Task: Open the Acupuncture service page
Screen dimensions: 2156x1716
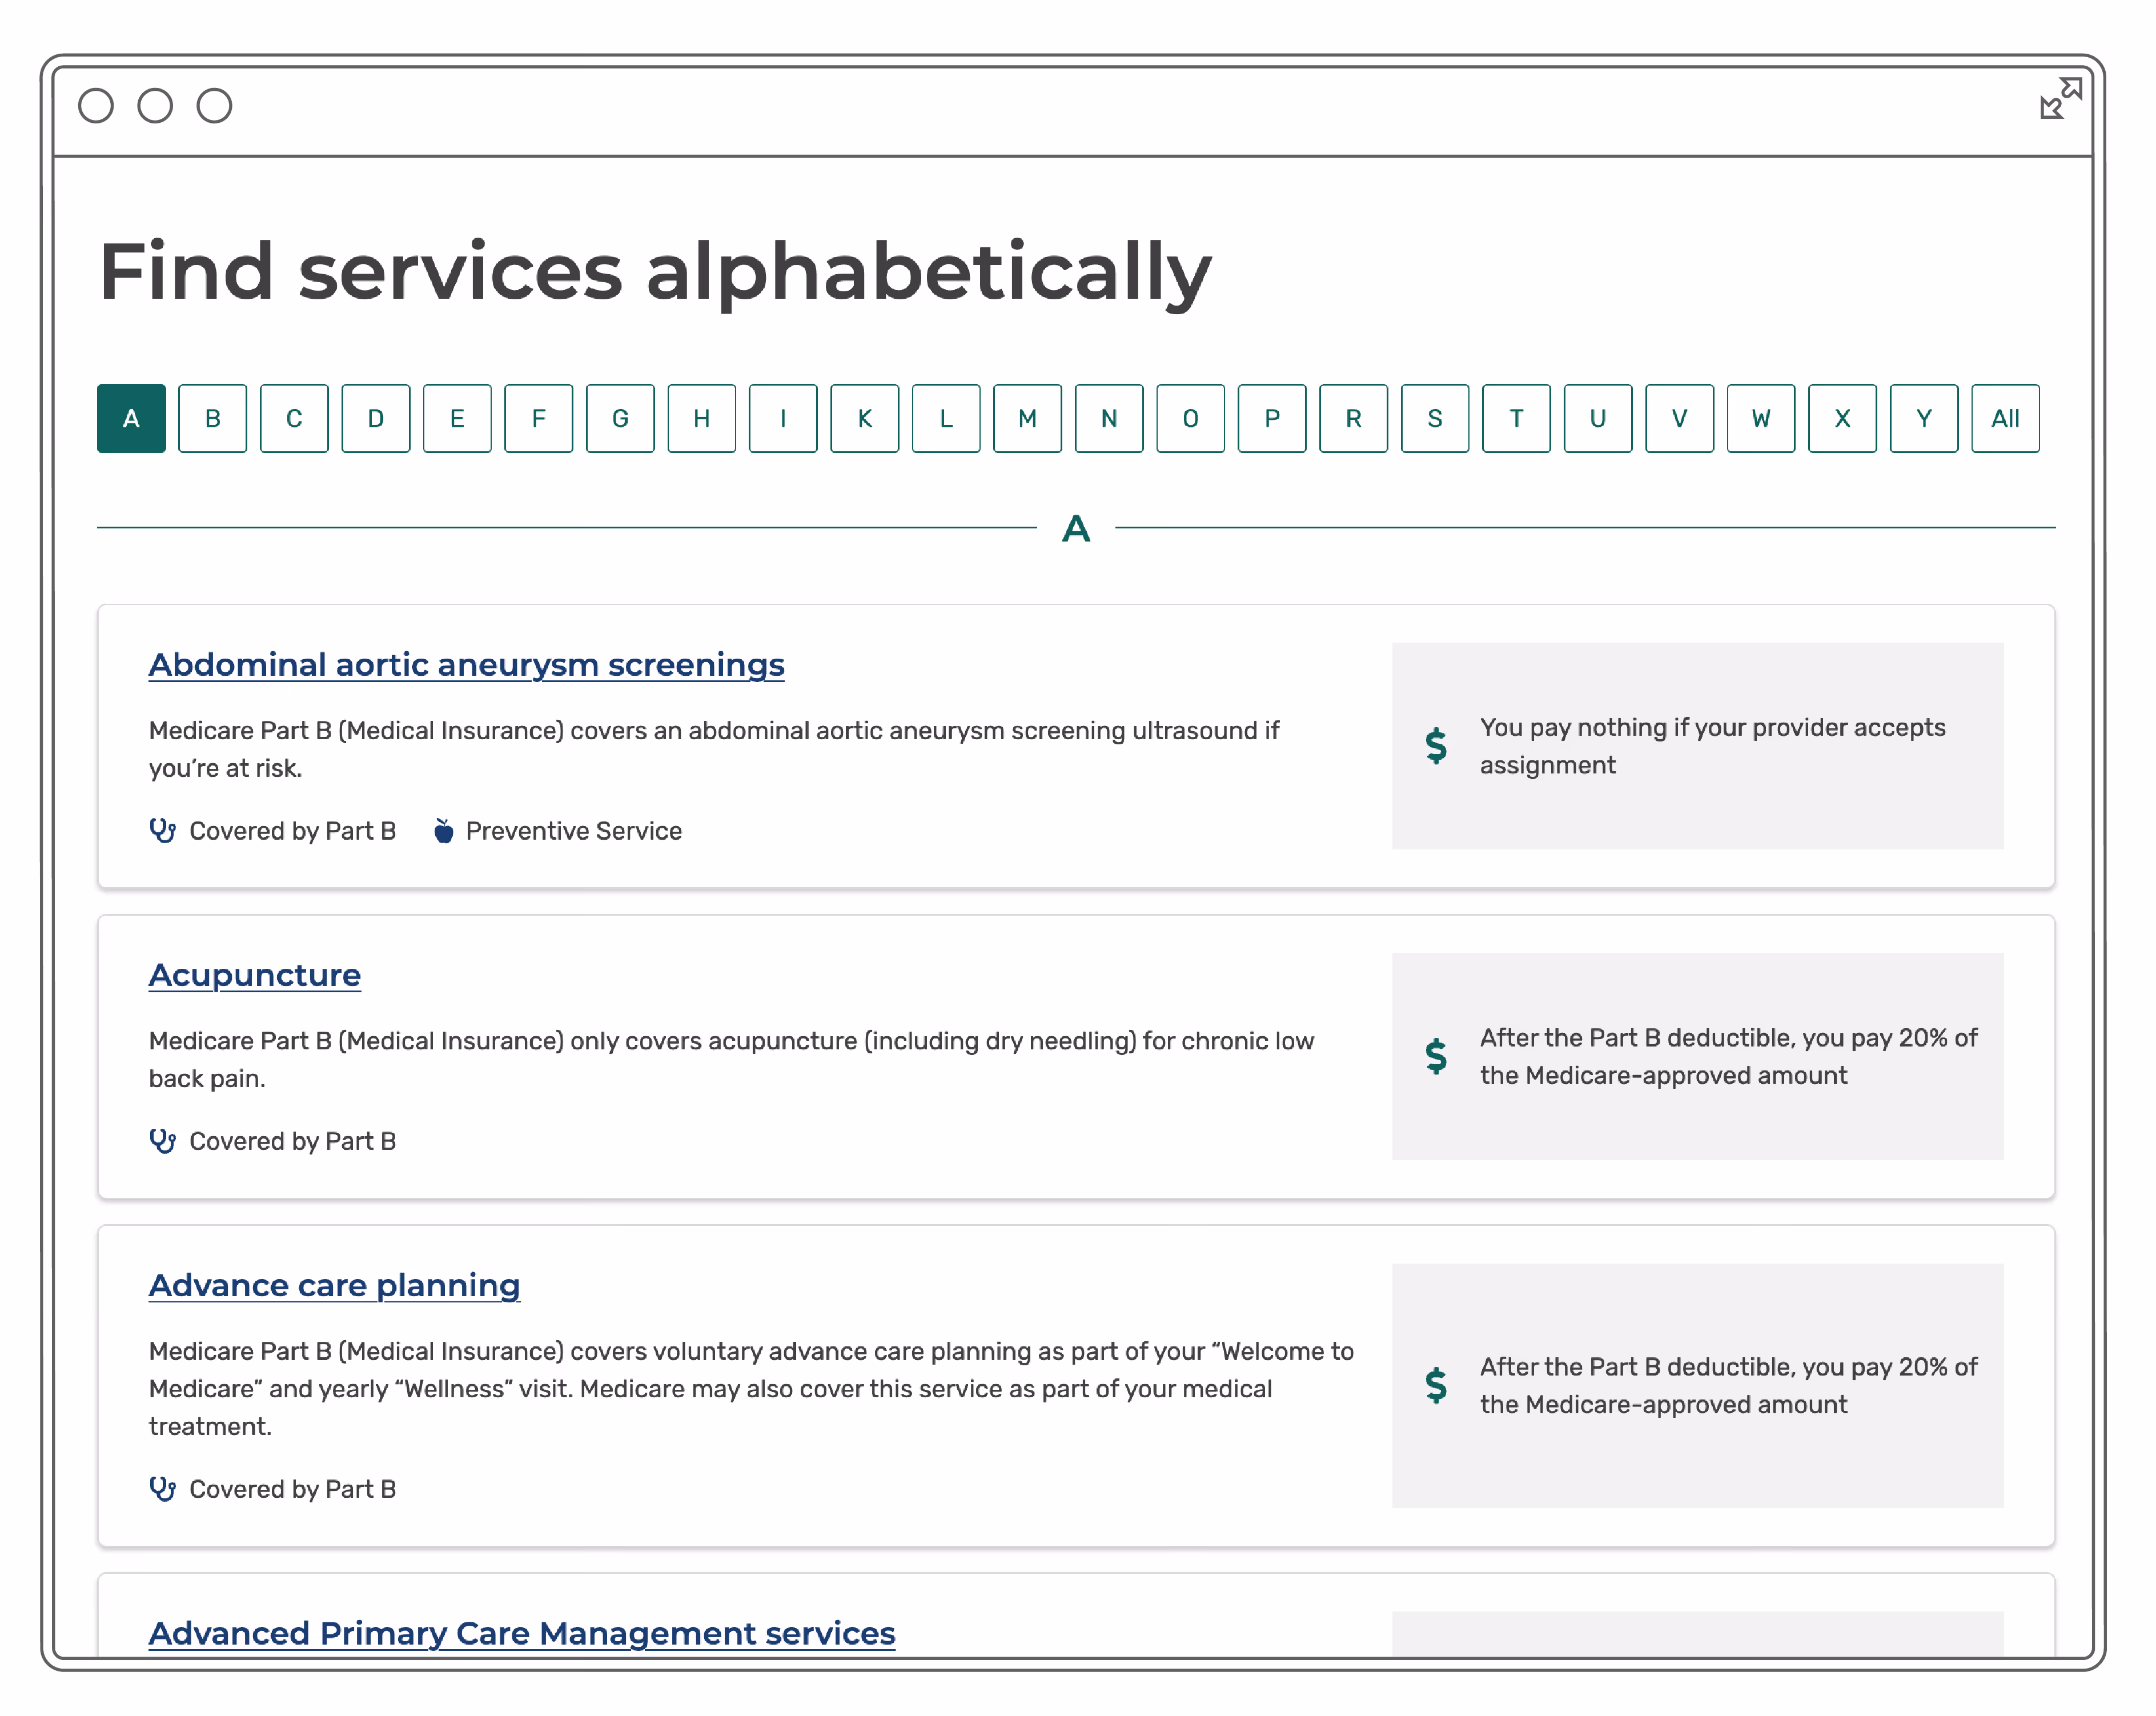Action: [x=254, y=975]
